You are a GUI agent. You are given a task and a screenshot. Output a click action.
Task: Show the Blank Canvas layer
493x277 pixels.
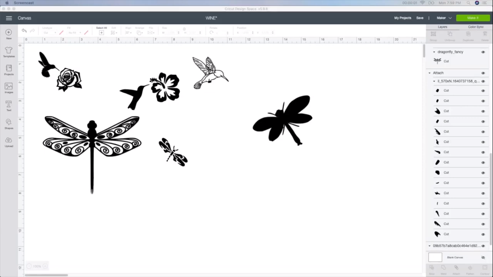click(483, 257)
